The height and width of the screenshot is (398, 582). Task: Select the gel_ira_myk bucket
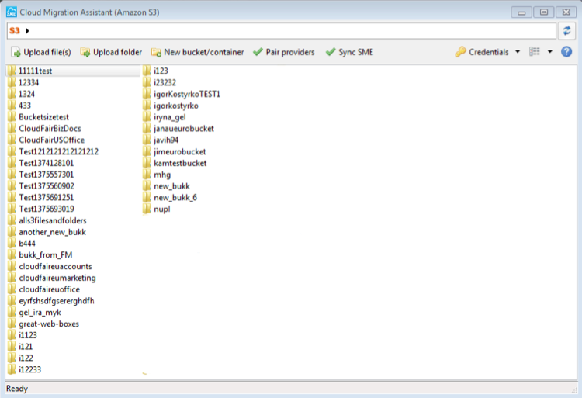click(x=40, y=313)
